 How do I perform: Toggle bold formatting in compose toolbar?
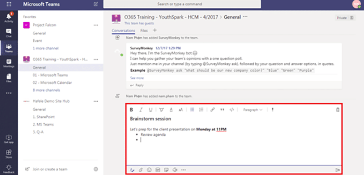point(131,110)
